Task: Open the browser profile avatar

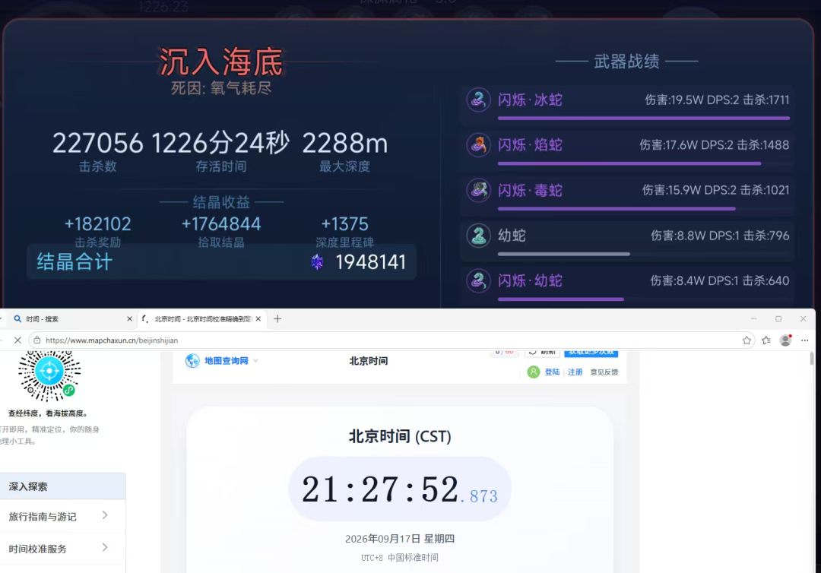Action: [785, 340]
